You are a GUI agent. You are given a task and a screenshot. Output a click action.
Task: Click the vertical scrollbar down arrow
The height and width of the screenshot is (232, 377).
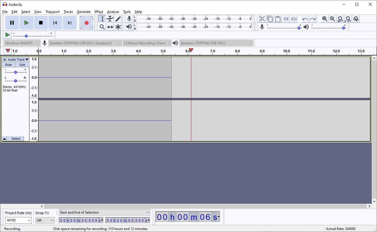click(x=374, y=202)
